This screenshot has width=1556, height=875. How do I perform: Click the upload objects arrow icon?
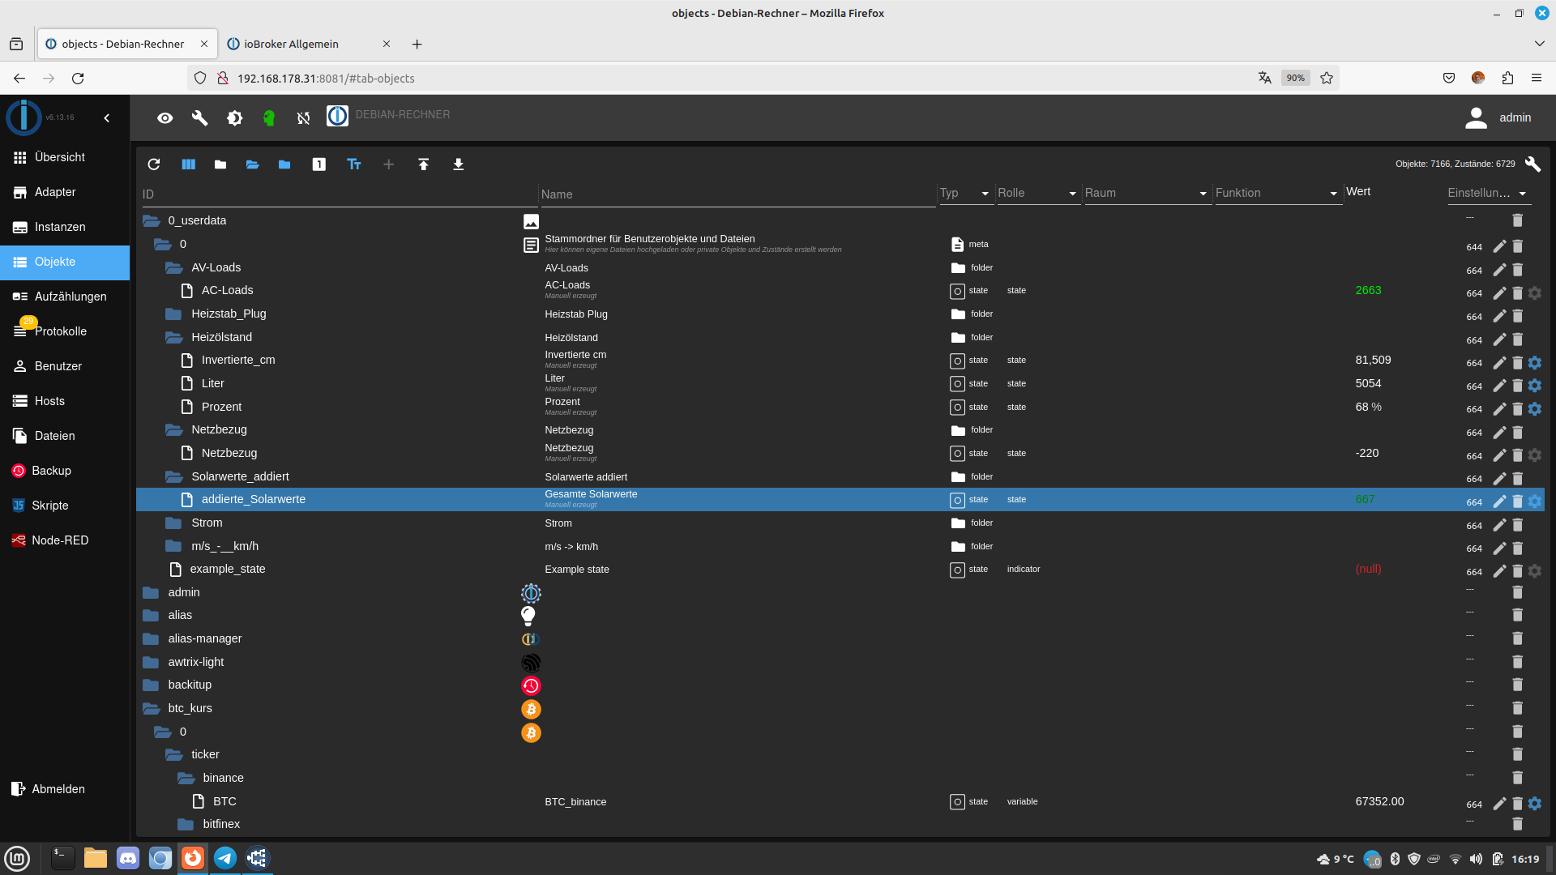(x=423, y=164)
